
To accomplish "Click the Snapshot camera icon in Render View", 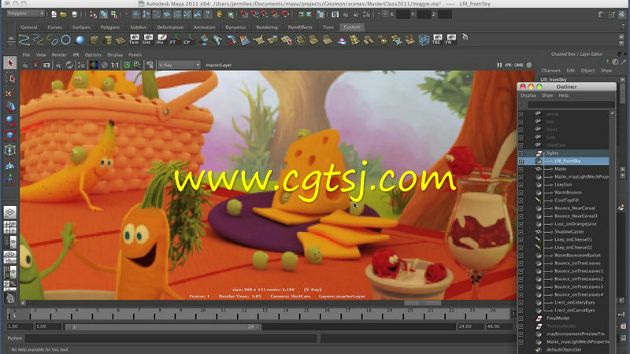I will [46, 65].
